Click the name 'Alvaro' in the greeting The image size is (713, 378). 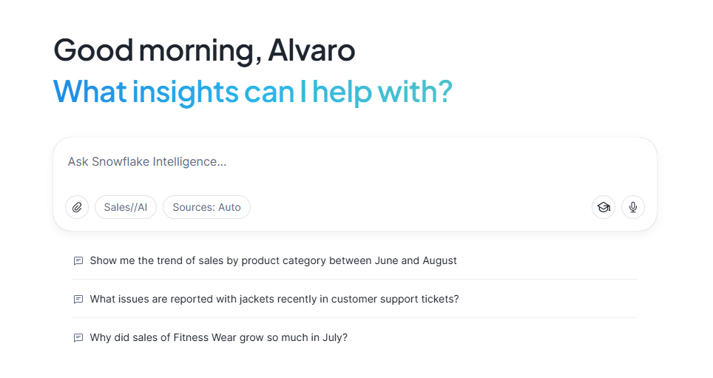coord(311,50)
